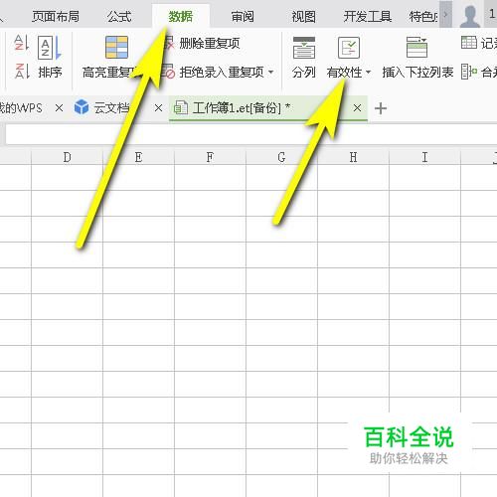Switch to the 页面布局 tab
Viewport: 497px width, 497px height.
(x=56, y=16)
